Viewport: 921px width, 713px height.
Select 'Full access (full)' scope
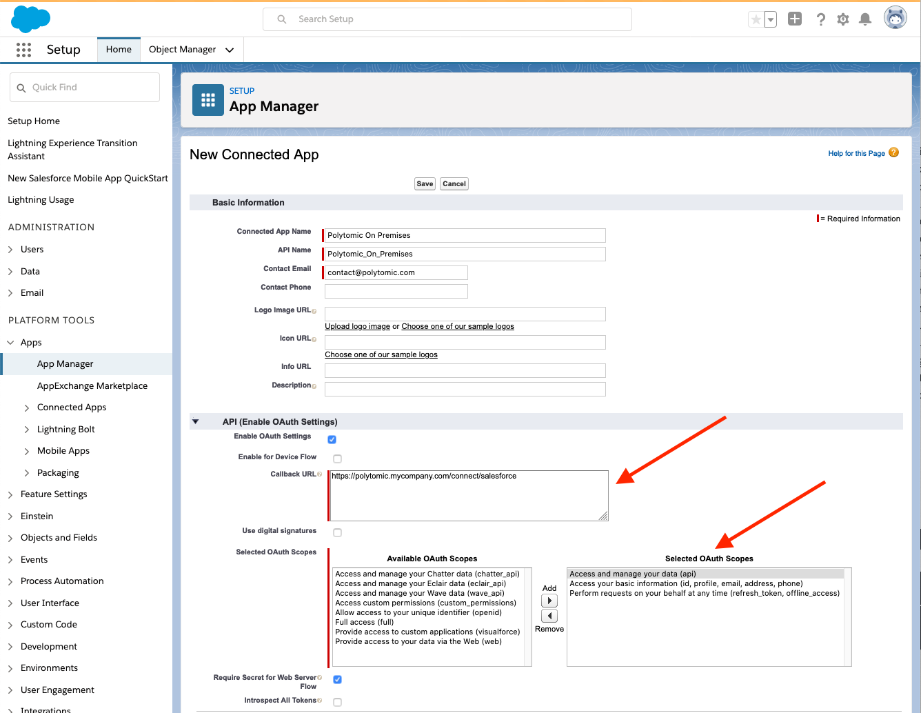coord(365,622)
